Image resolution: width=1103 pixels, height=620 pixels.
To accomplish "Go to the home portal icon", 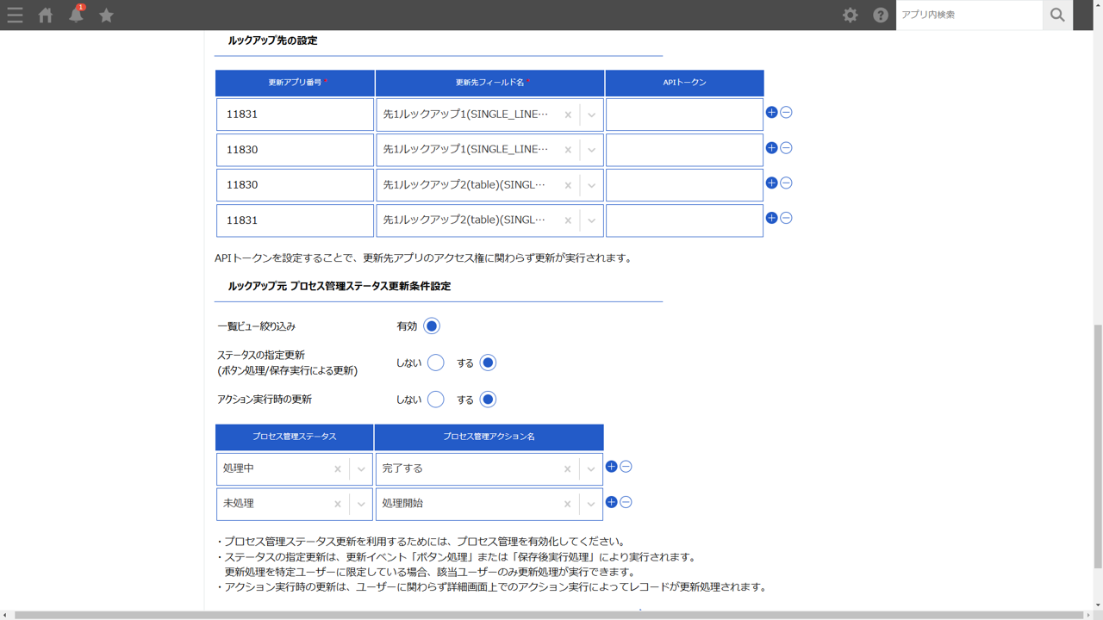I will pos(46,15).
